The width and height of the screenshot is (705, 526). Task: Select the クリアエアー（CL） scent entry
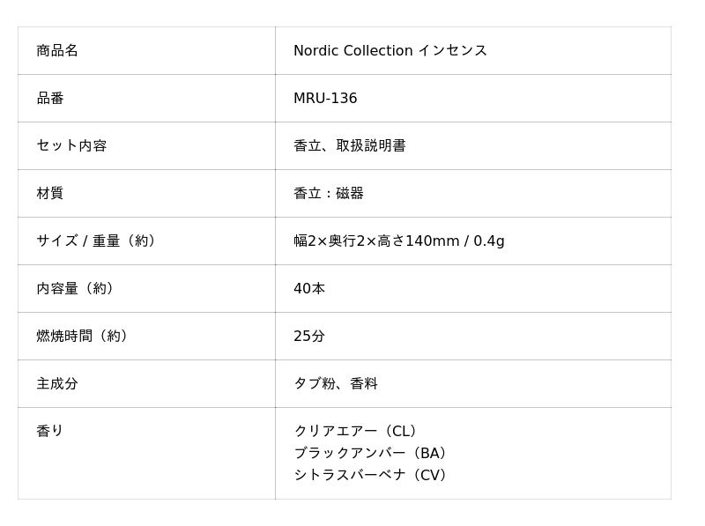click(358, 432)
